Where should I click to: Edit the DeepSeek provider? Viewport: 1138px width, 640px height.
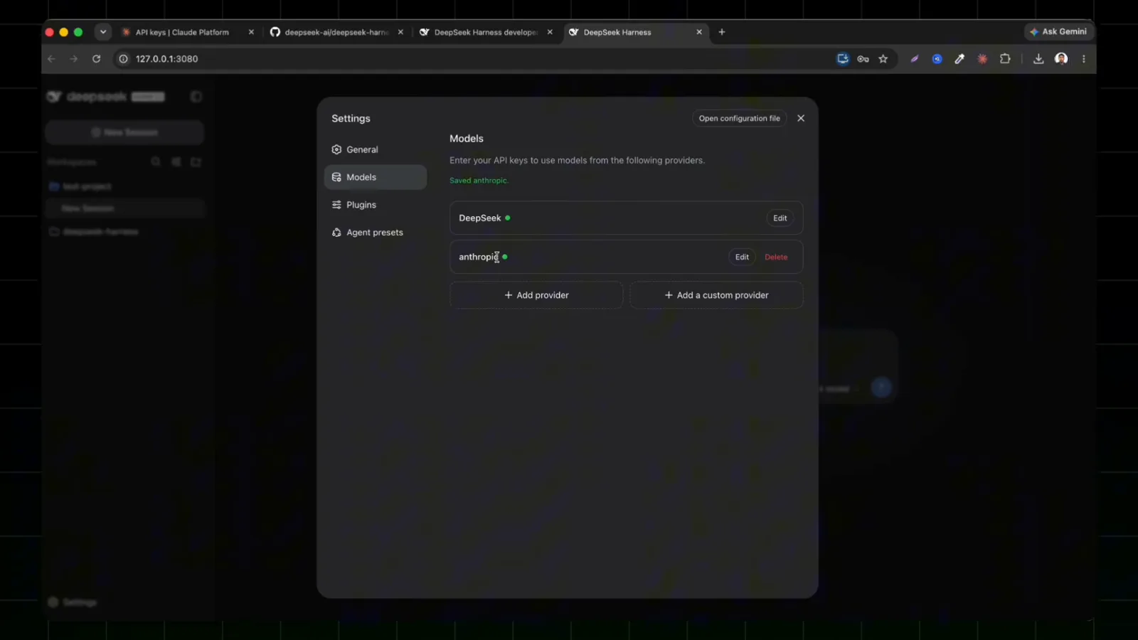pyautogui.click(x=780, y=218)
